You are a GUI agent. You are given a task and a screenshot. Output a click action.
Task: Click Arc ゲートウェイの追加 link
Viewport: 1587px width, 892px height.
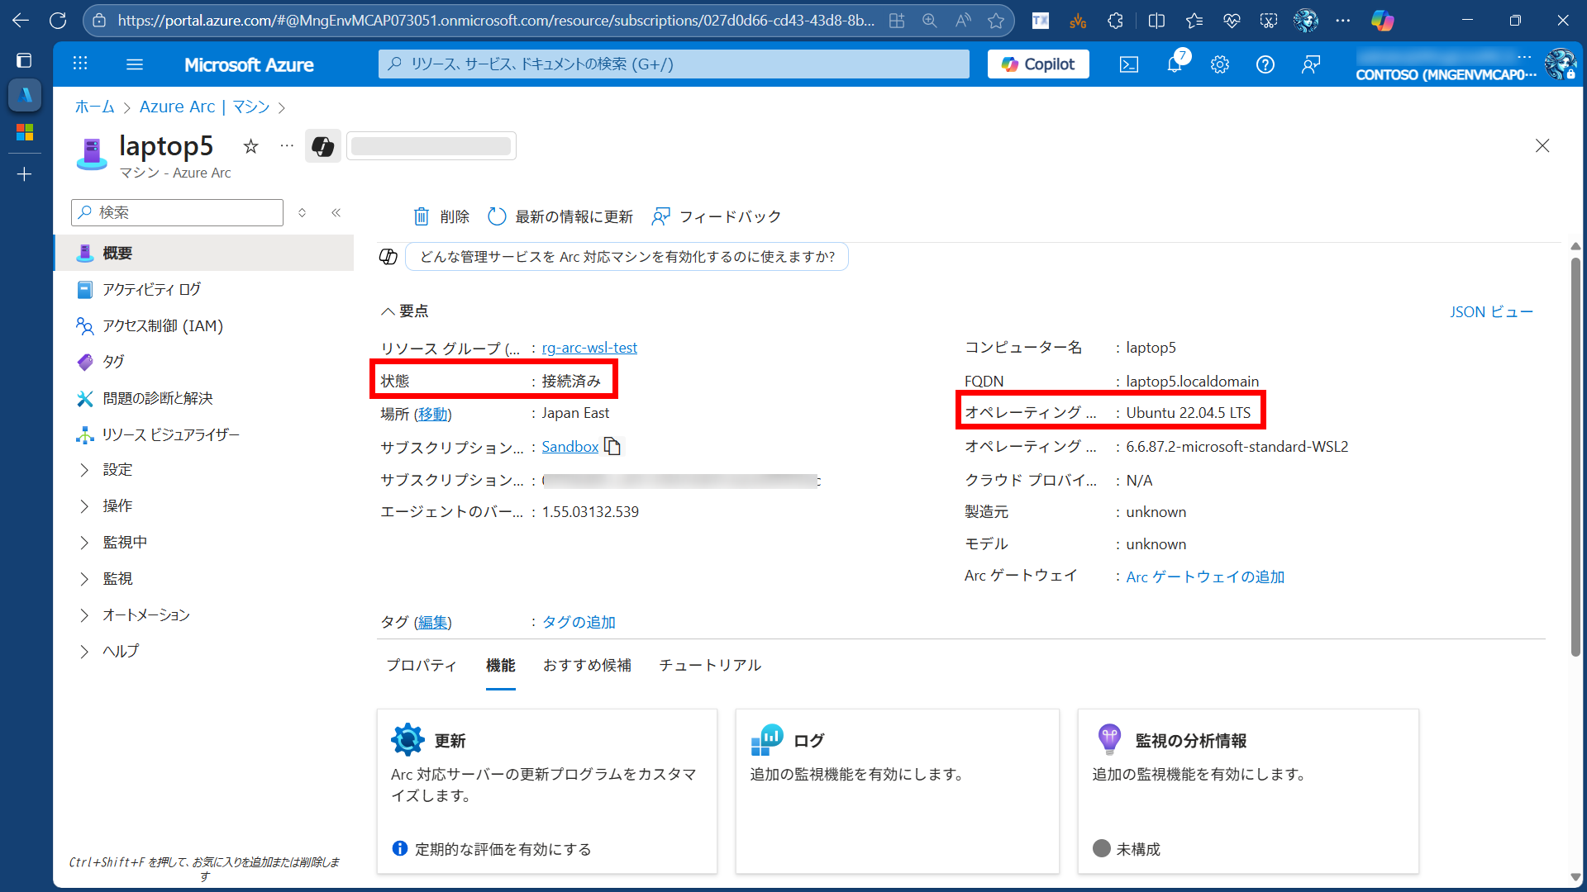1205,576
